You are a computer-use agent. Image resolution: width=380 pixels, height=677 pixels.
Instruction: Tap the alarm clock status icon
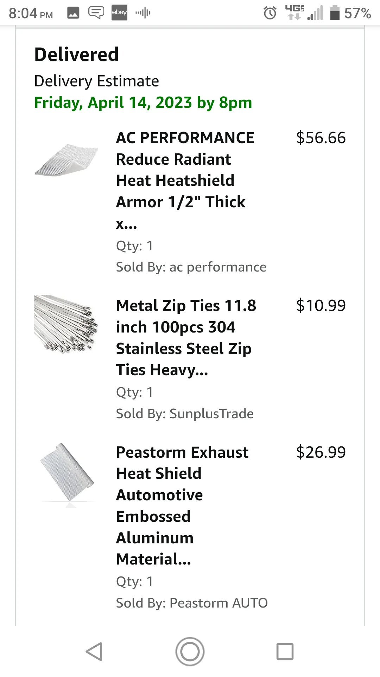[x=270, y=13]
